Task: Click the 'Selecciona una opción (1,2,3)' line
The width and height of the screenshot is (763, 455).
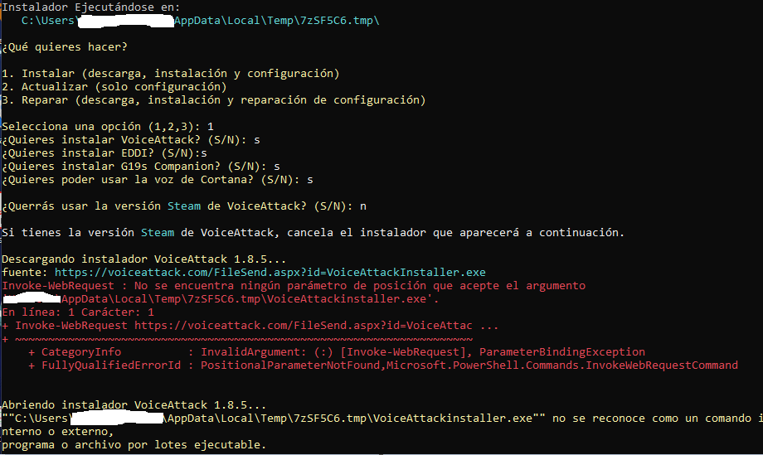Action: pyautogui.click(x=108, y=126)
